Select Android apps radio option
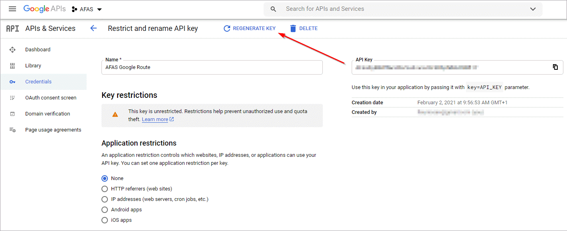 [x=105, y=210]
